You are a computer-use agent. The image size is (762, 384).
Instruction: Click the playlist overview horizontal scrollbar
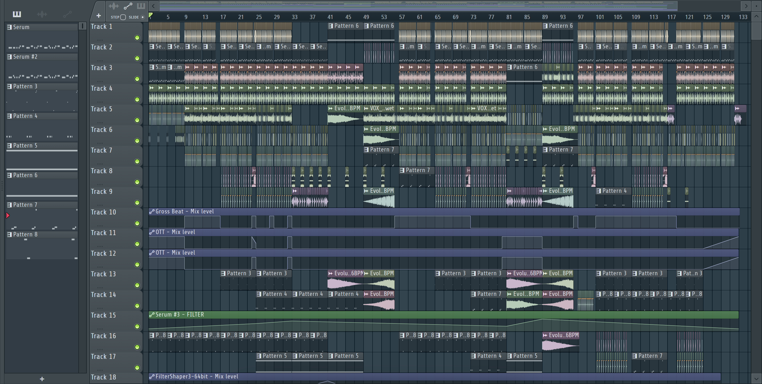point(418,6)
